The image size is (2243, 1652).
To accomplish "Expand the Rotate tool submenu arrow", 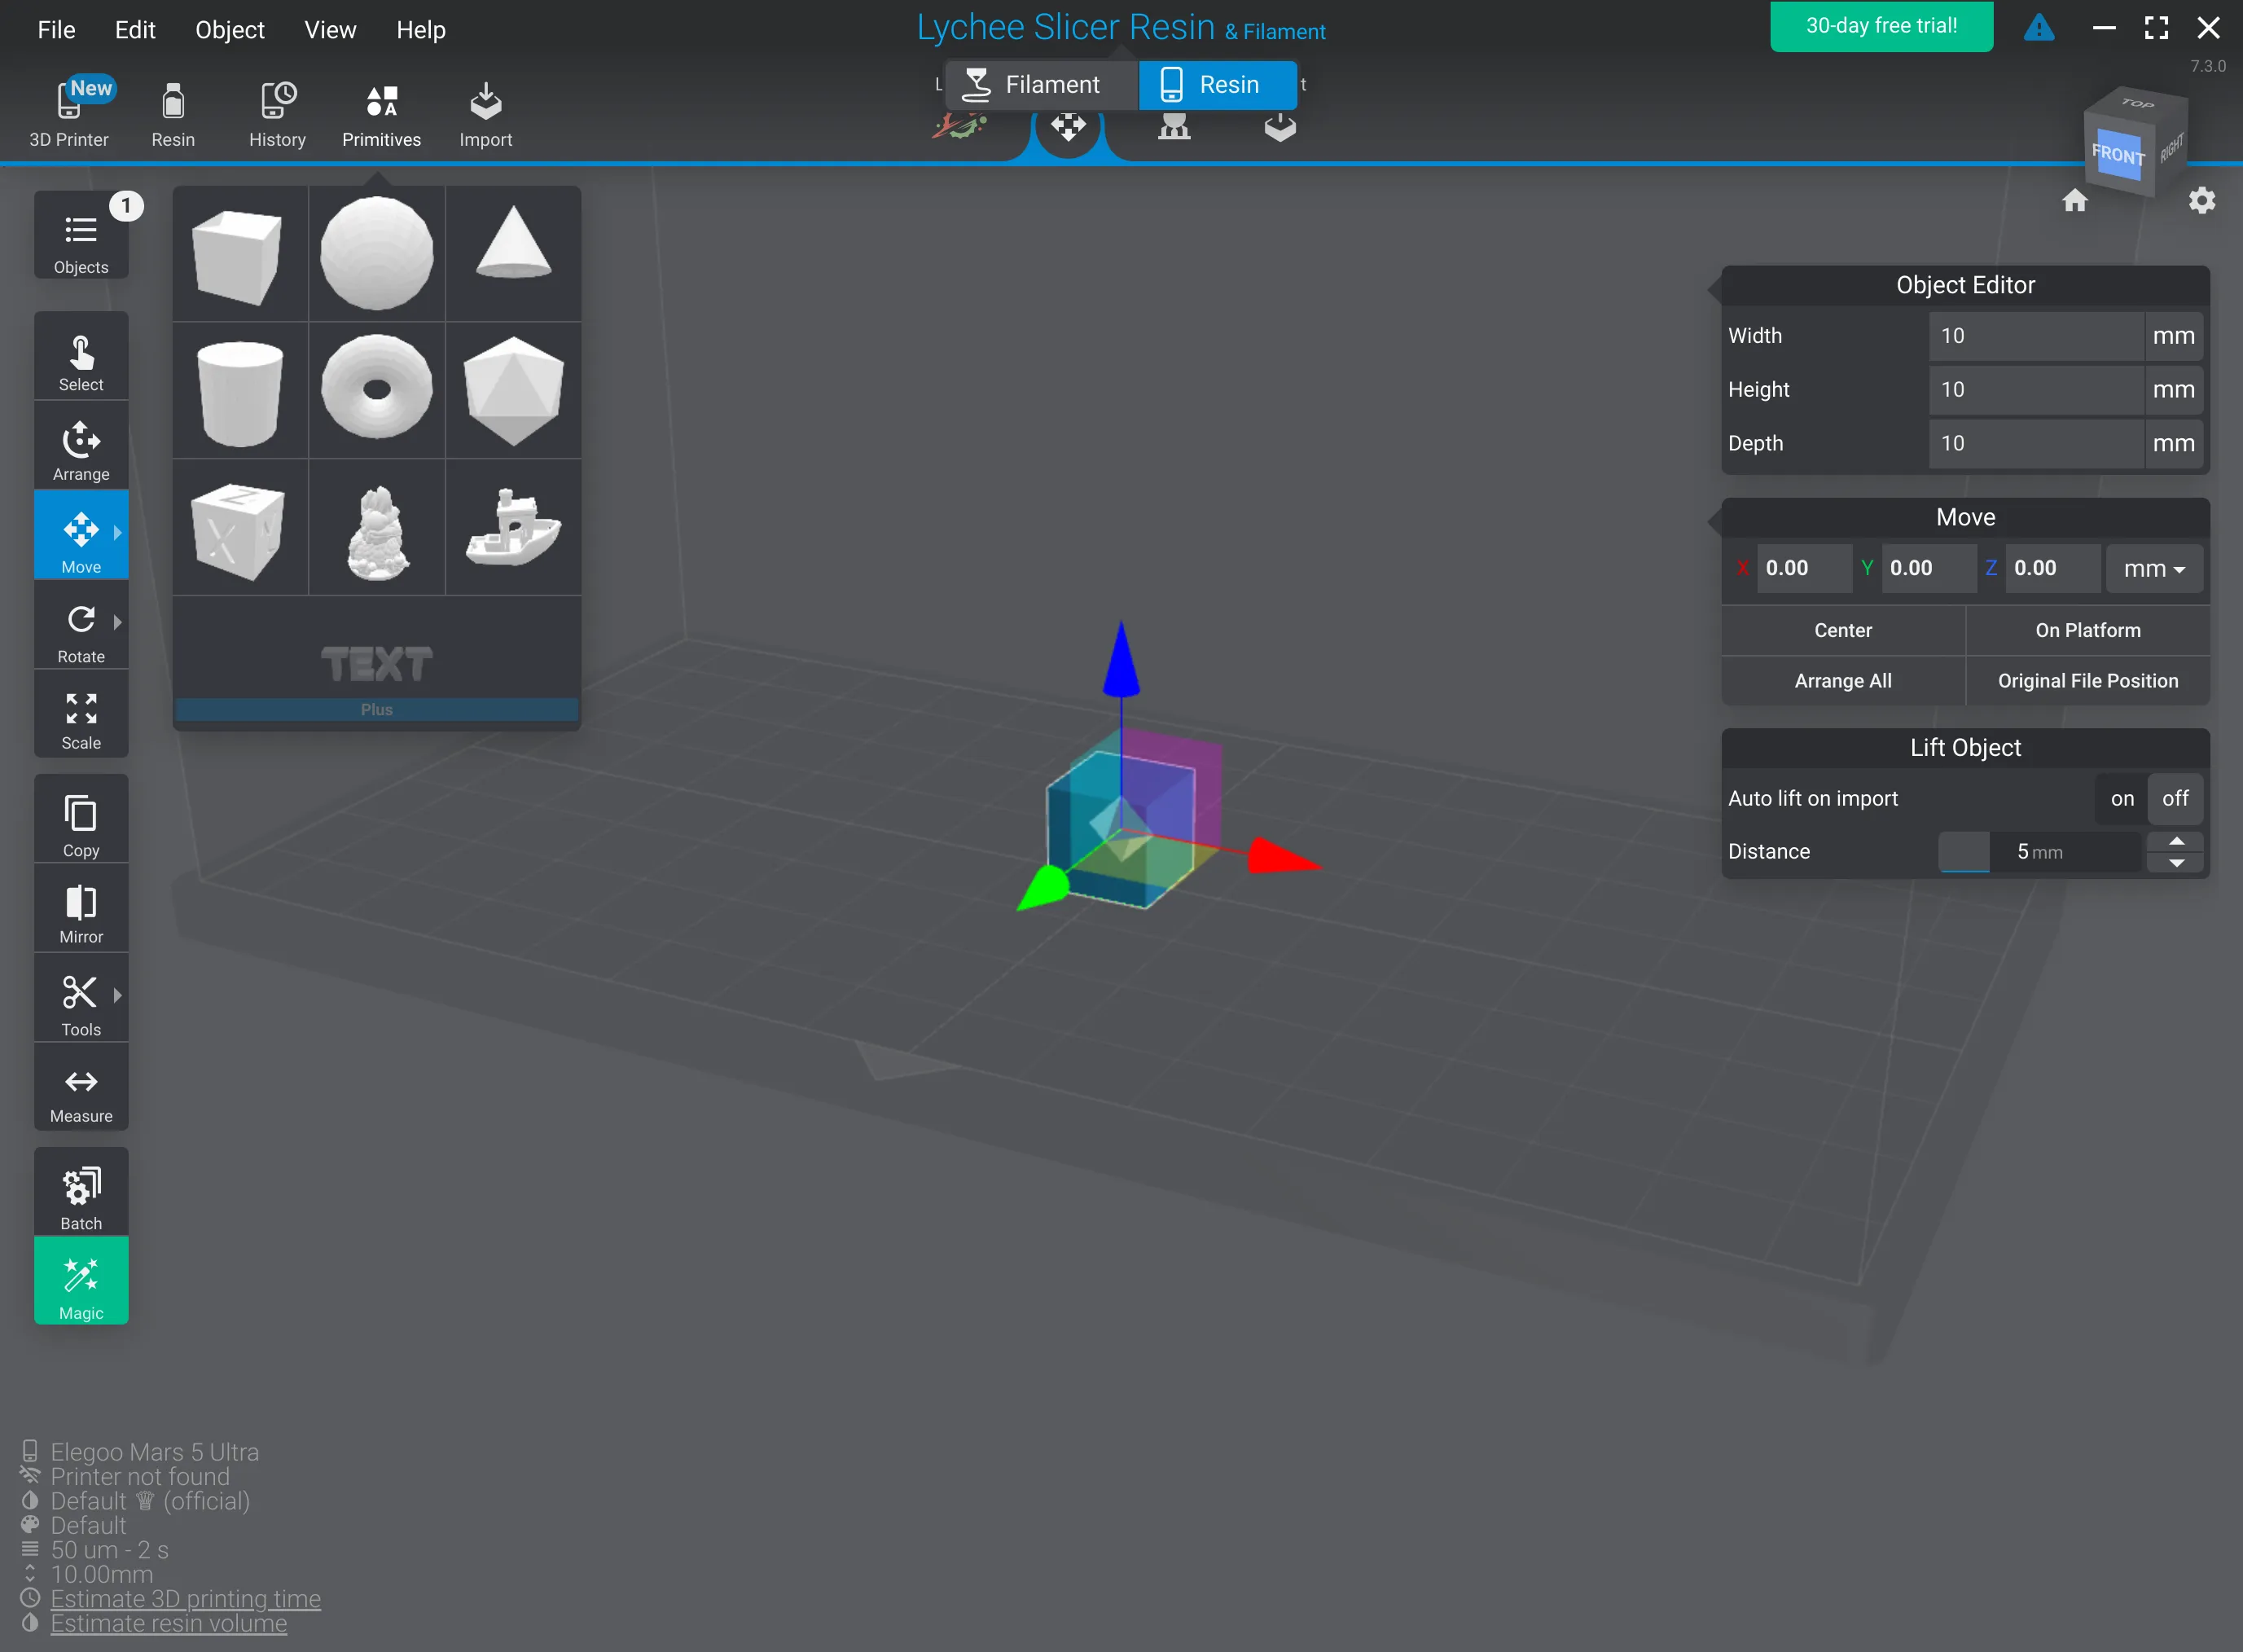I will (x=118, y=622).
